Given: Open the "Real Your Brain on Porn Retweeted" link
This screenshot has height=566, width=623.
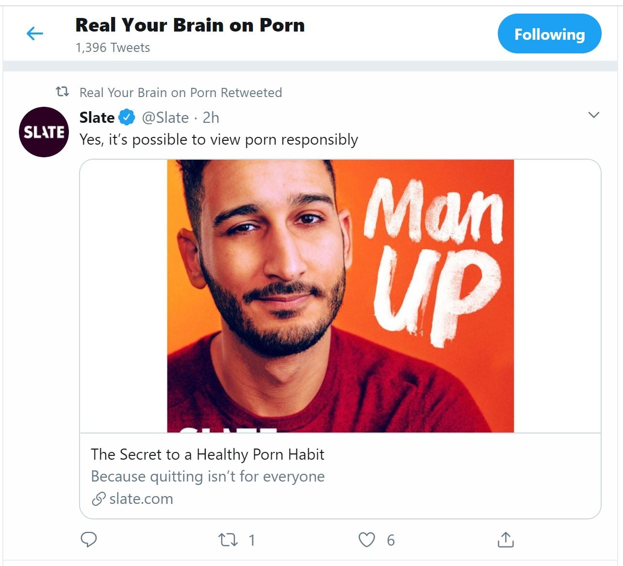Looking at the screenshot, I should tap(180, 93).
